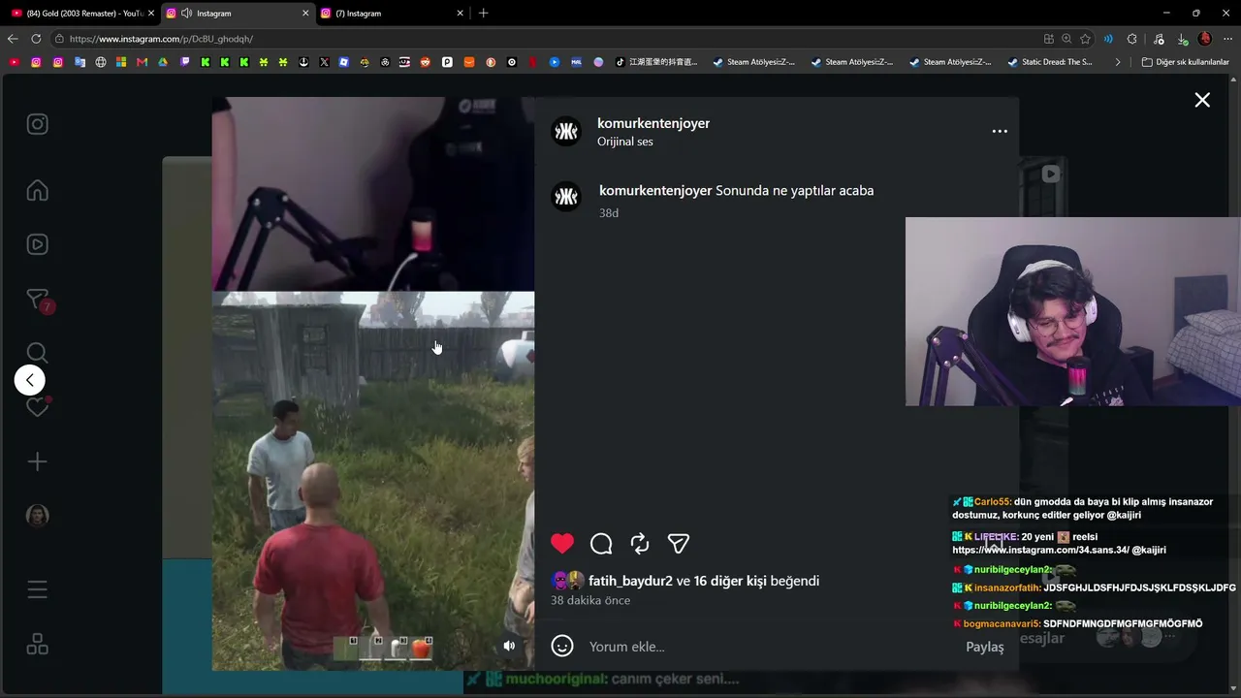Close the YouTube Gold tab
Viewport: 1241px width, 698px height.
click(151, 14)
